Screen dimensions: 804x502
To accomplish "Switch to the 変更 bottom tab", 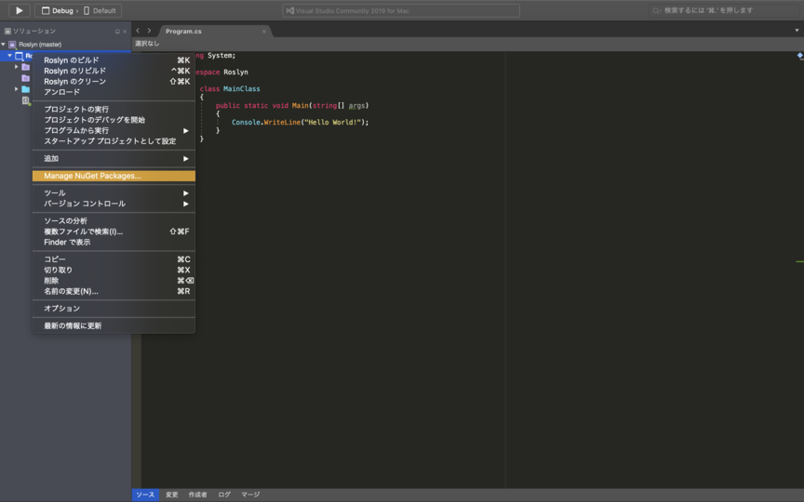I will 172,495.
